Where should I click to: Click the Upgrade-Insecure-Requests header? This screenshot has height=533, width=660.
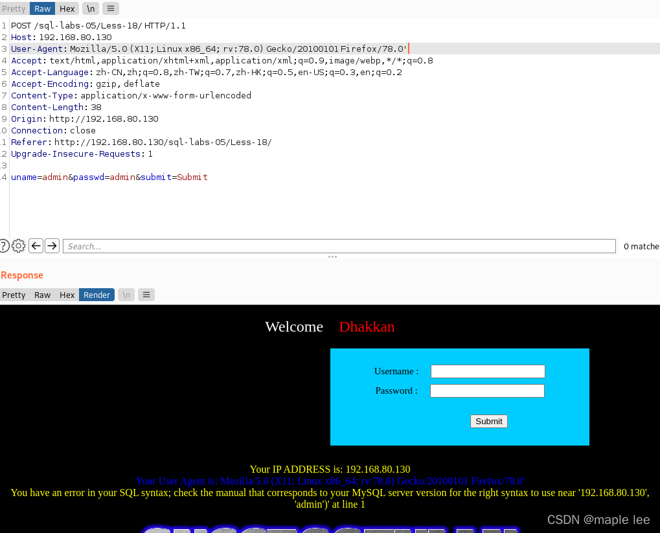[82, 154]
